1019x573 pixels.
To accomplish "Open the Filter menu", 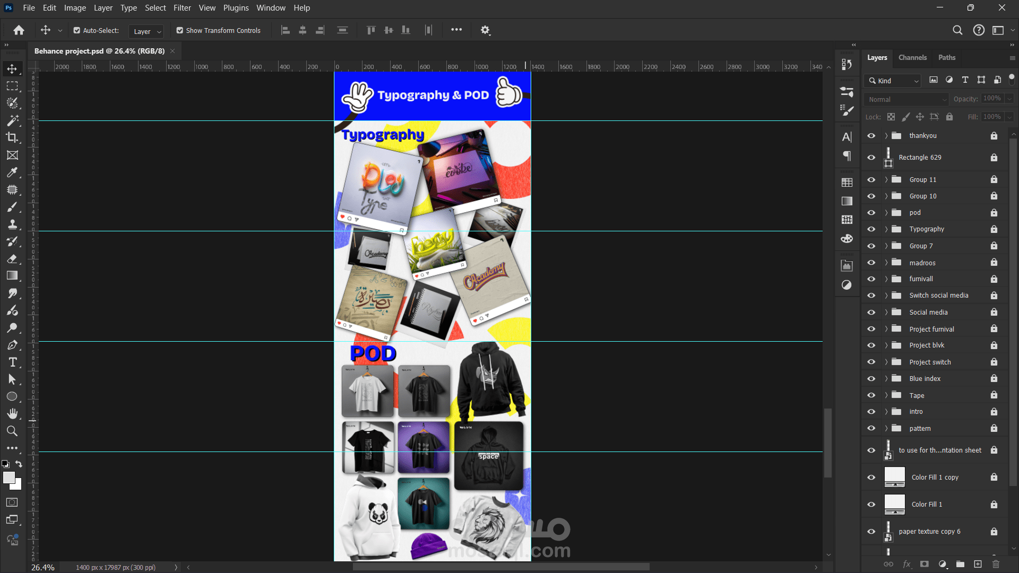I will (182, 8).
